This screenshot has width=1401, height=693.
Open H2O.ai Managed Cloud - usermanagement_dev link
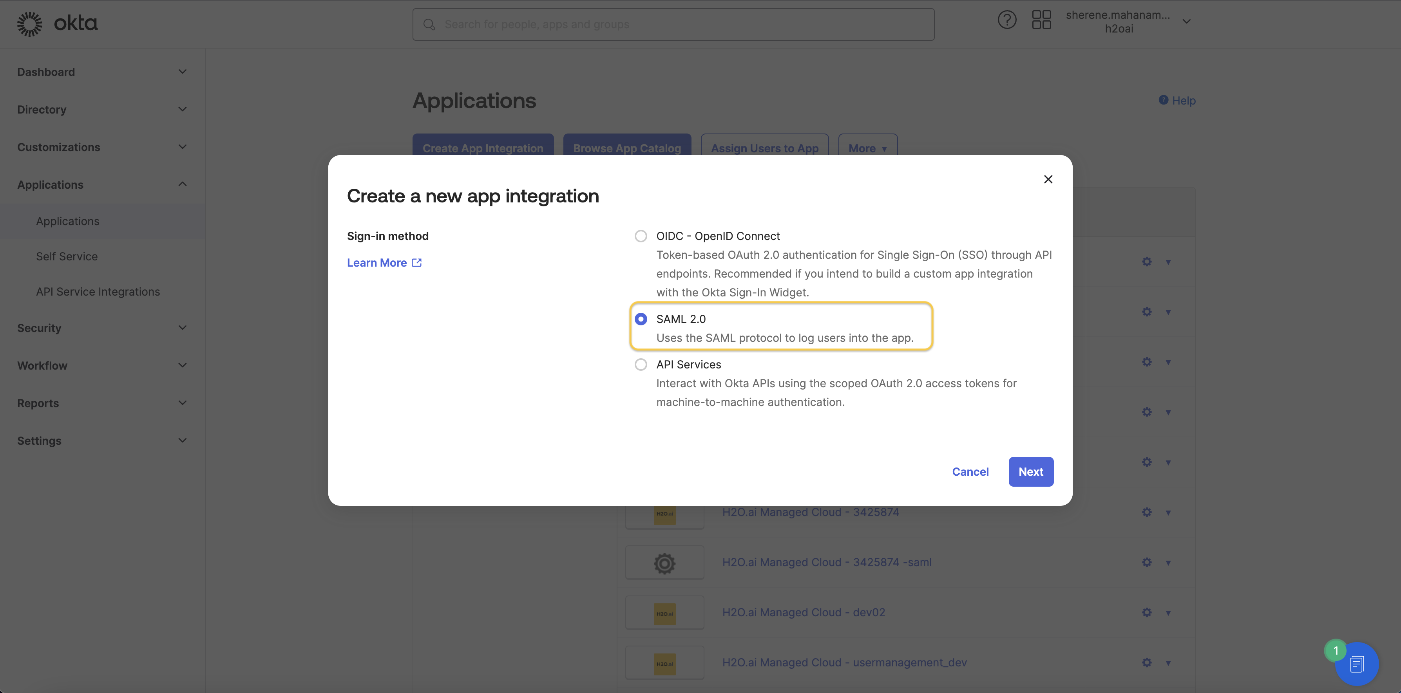point(844,662)
